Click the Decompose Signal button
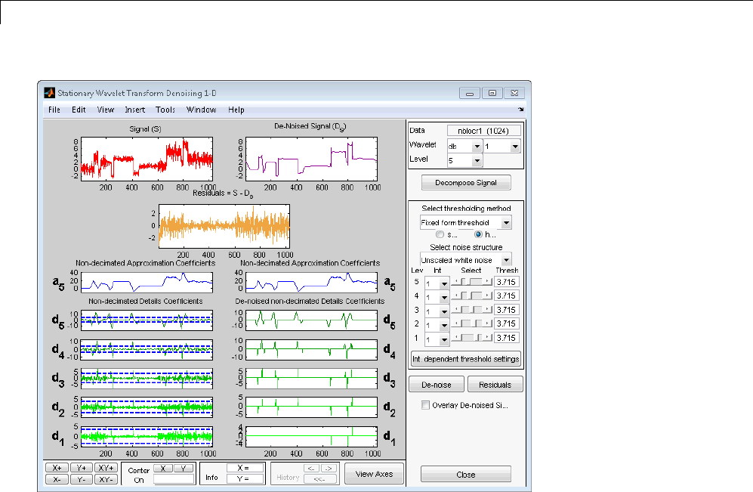This screenshot has width=753, height=492. click(466, 182)
